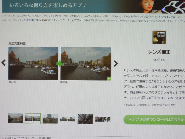Click the green arrow between comparison photos
185x139 pixels.
(59, 64)
